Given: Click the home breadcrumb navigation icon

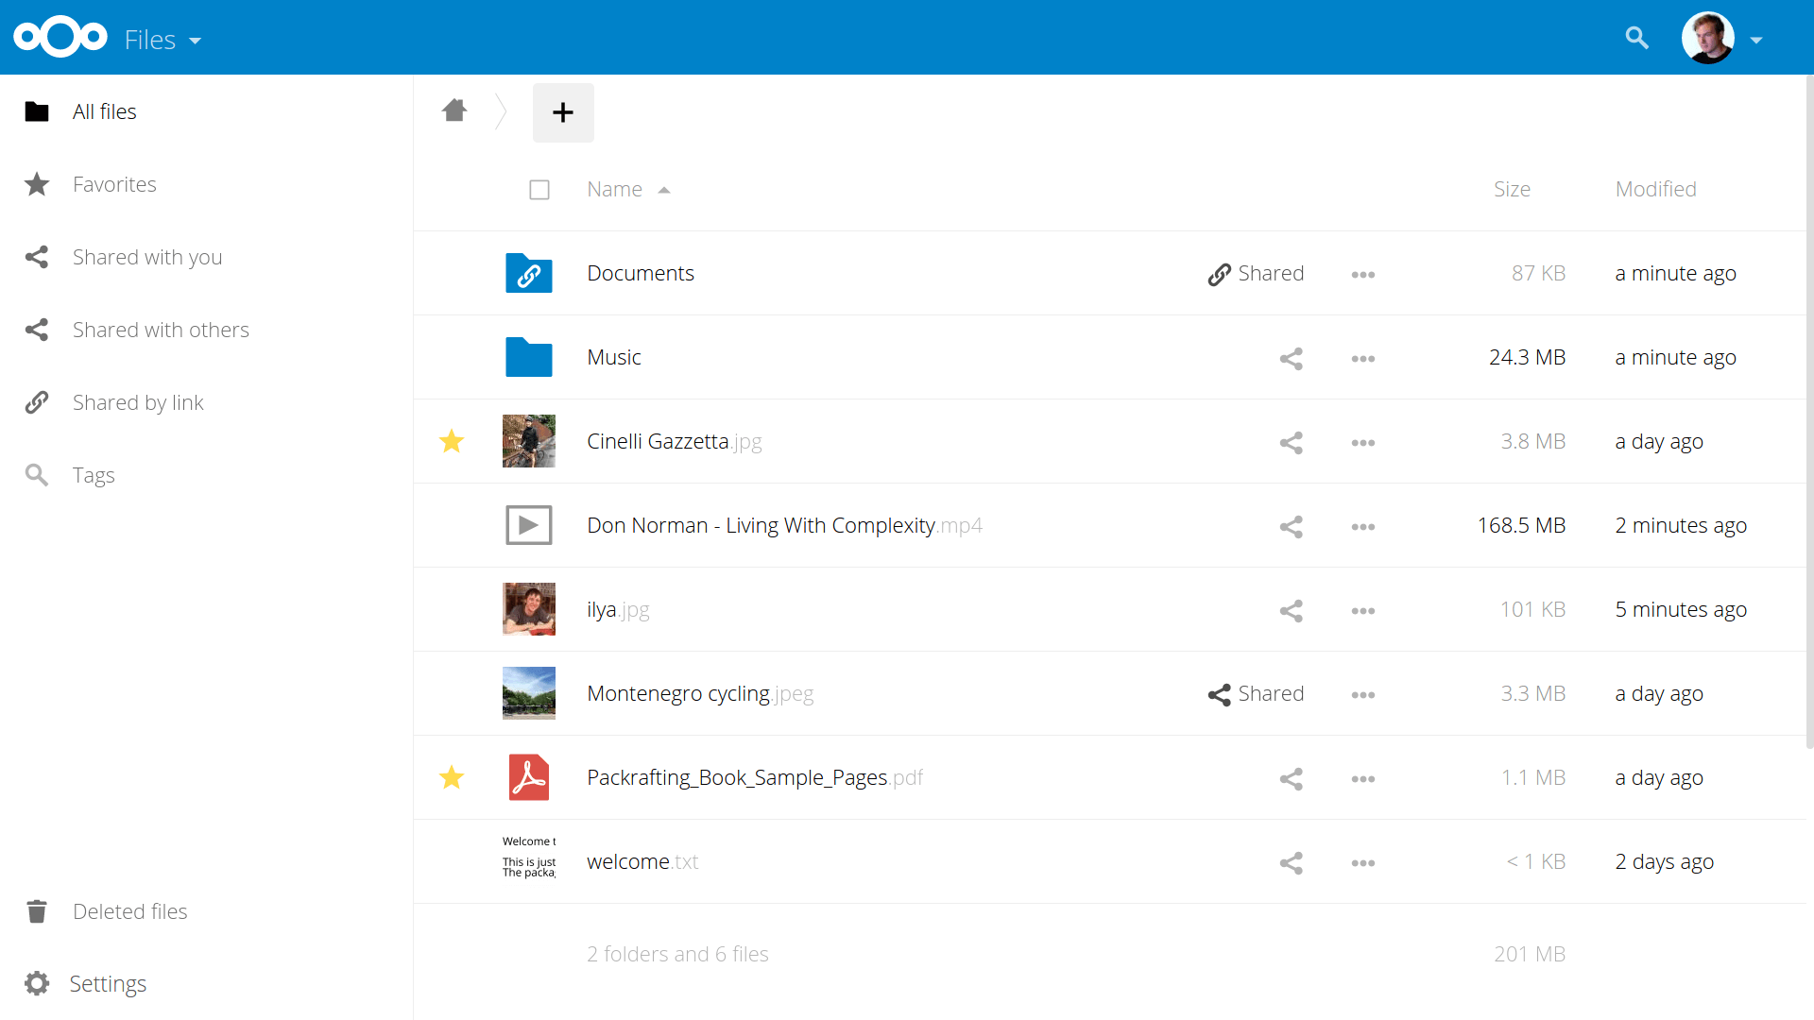Looking at the screenshot, I should 454,110.
